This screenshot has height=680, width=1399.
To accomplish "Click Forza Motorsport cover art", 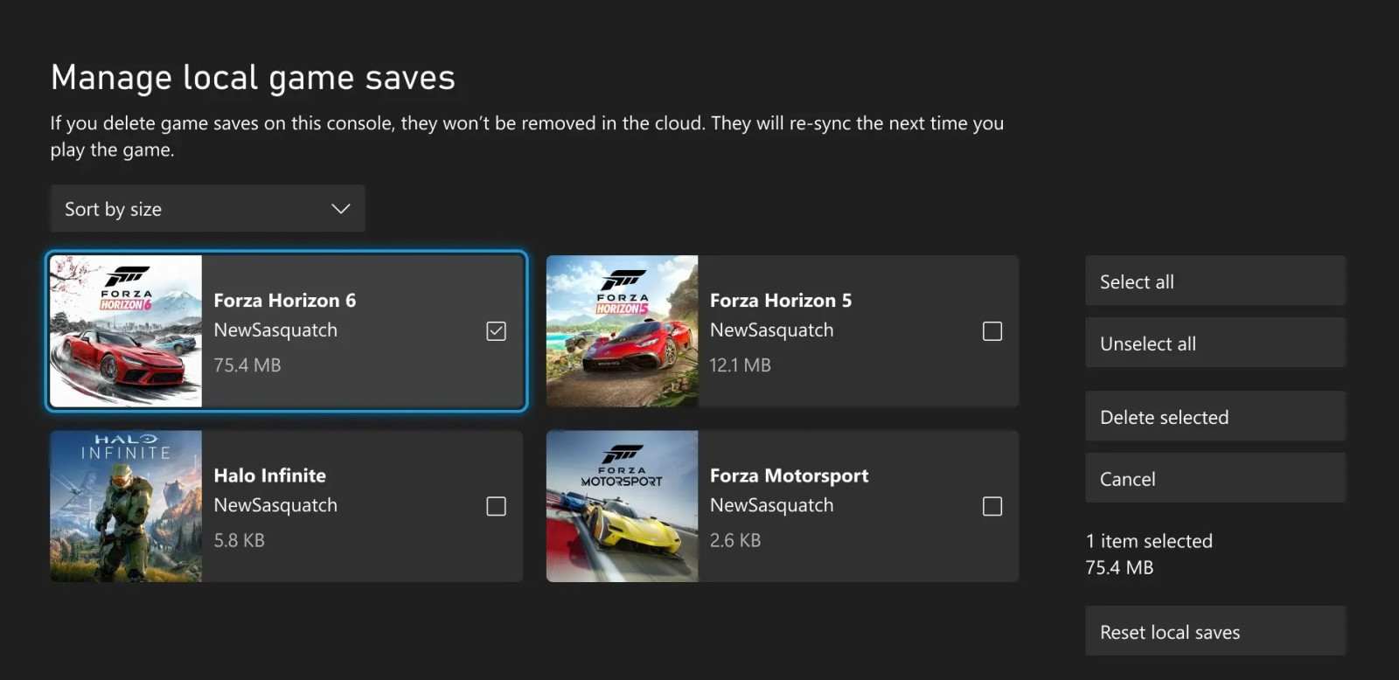I will tap(622, 506).
